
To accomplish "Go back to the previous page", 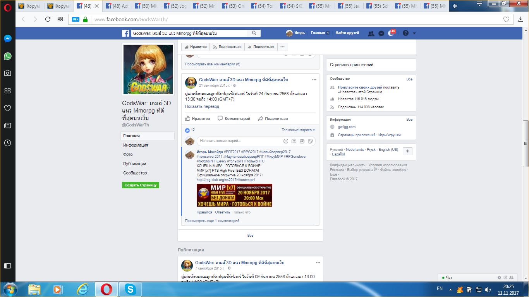I will click(x=23, y=19).
